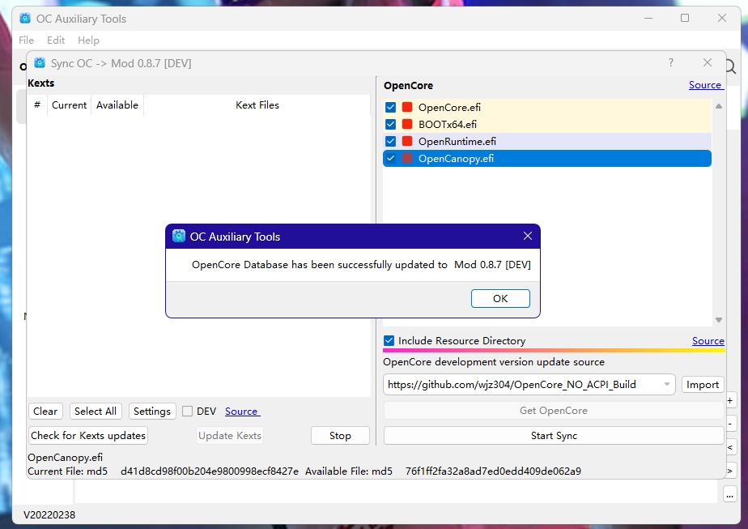Screen dimensions: 748x529
Task: Click scroll-up arrow of OpenCore list
Action: (719, 106)
